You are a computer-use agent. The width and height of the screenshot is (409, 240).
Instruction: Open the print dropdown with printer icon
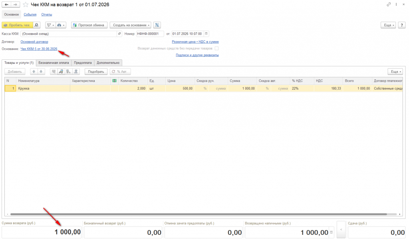click(61, 25)
